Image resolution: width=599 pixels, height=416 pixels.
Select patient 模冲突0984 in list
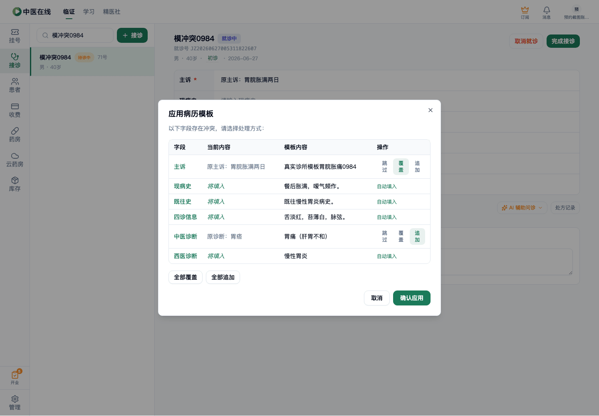(x=92, y=62)
